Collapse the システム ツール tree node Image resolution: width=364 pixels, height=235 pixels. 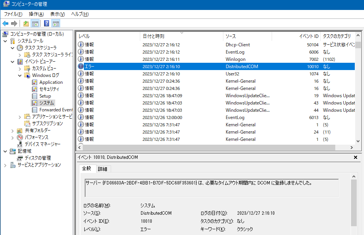(x=5, y=41)
